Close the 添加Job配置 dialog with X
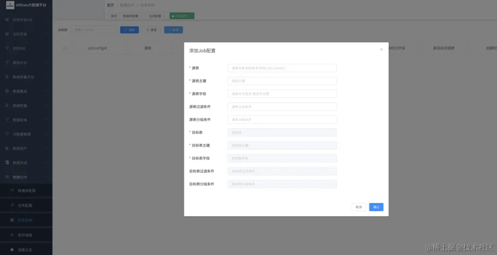The width and height of the screenshot is (497, 255). point(381,49)
